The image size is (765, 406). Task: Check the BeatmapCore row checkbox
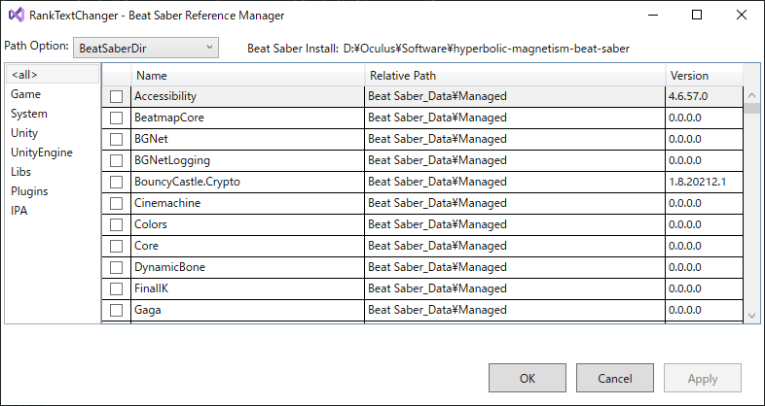click(117, 118)
